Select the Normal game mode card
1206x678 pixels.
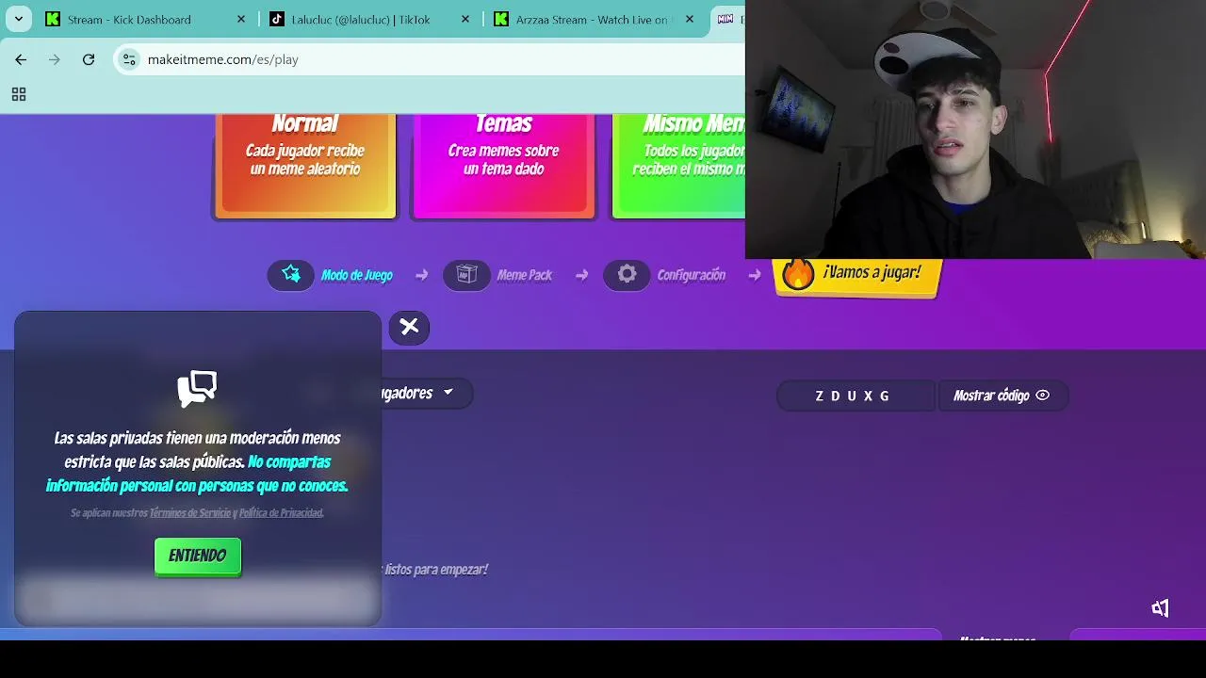pyautogui.click(x=305, y=166)
